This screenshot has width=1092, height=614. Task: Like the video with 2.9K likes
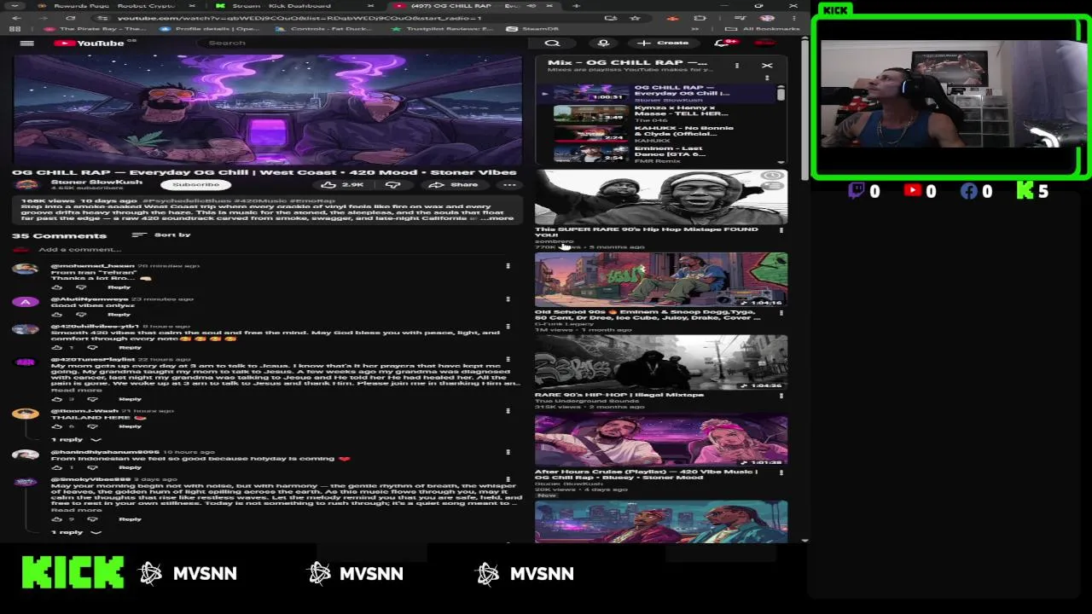(x=342, y=184)
